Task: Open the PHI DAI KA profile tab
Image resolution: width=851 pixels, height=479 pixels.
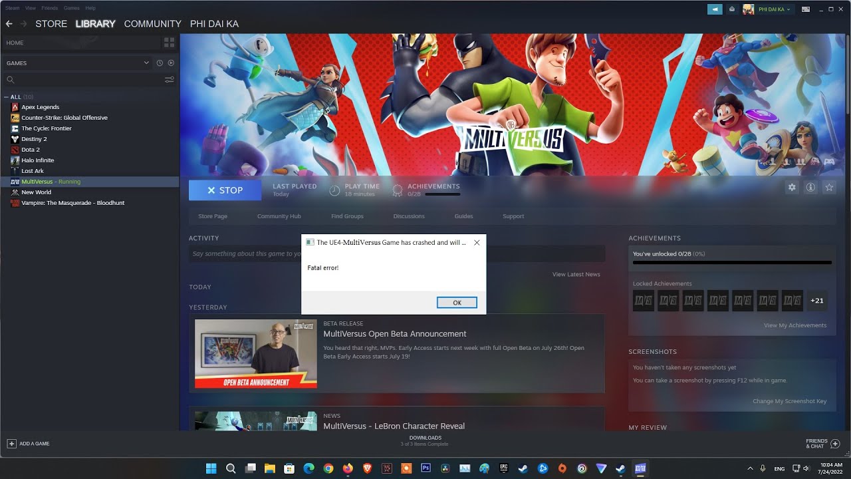Action: (214, 24)
